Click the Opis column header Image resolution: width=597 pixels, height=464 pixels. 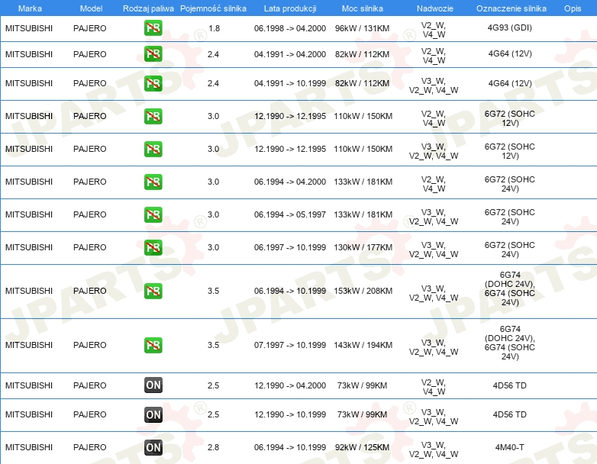(572, 7)
